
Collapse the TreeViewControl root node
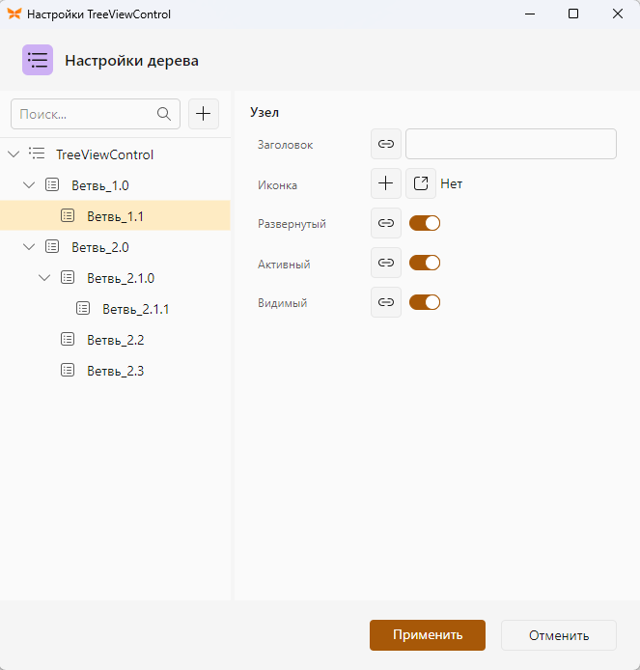click(14, 154)
